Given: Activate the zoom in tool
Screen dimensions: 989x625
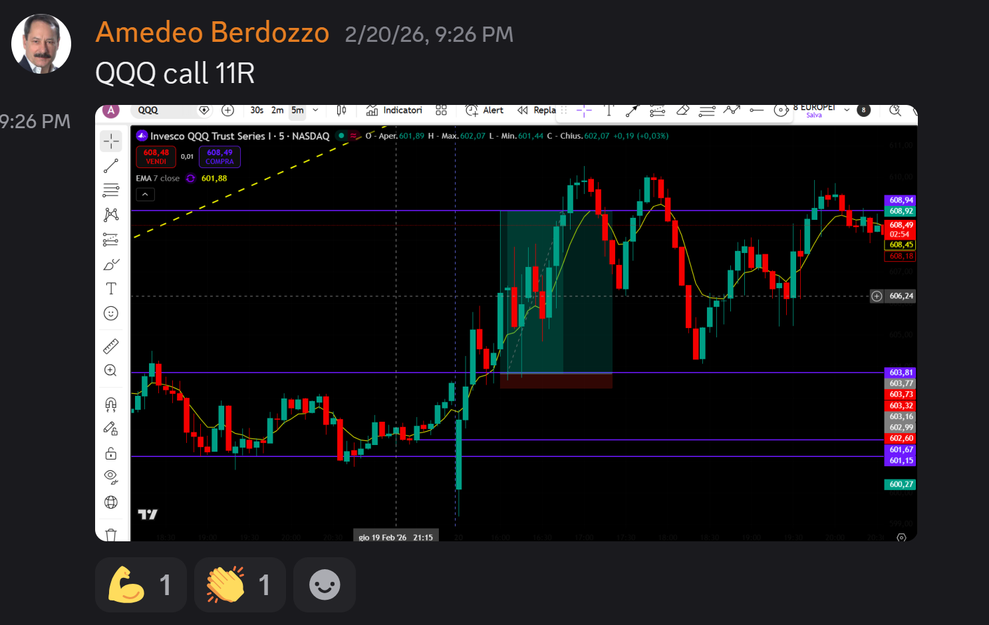Looking at the screenshot, I should click(111, 371).
